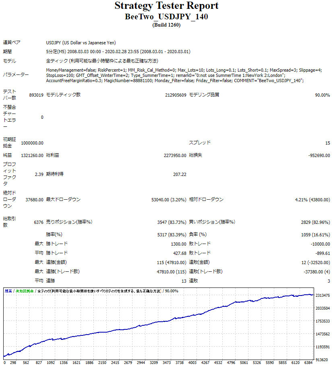Click the Strategy Tester Report heading

[166, 6]
